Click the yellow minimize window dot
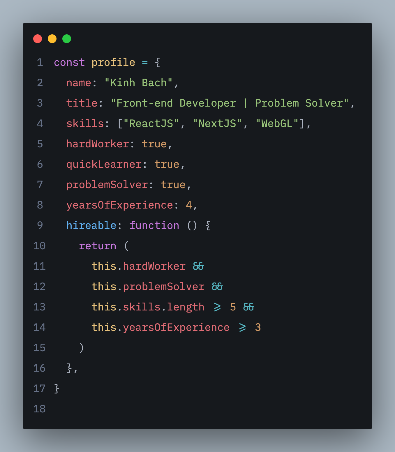Screen dimensions: 395x452 (52, 39)
